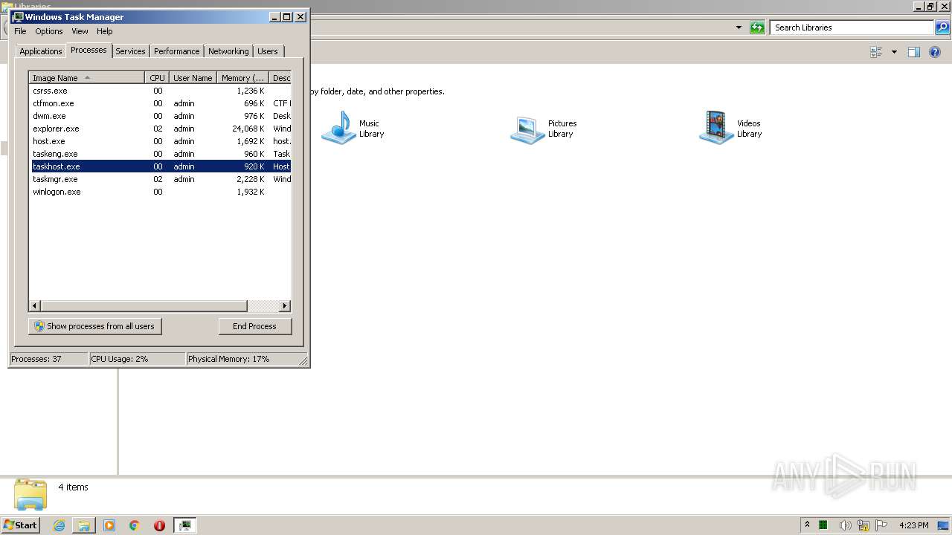Click Show processes from all users
952x535 pixels.
94,326
